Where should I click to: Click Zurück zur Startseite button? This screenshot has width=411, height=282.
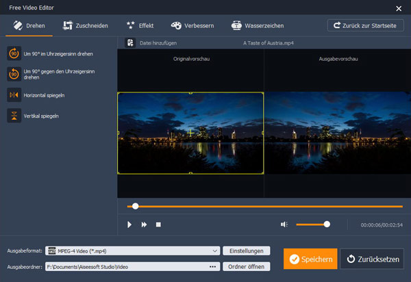(365, 25)
